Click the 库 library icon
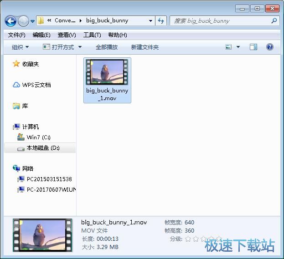 (16, 106)
